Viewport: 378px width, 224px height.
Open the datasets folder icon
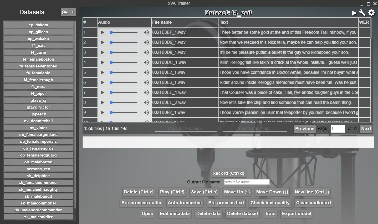[x=65, y=12]
